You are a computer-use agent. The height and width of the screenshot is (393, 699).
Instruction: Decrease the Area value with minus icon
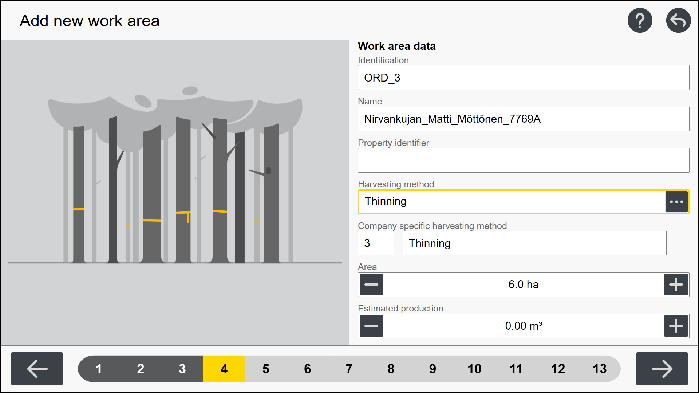click(x=371, y=285)
